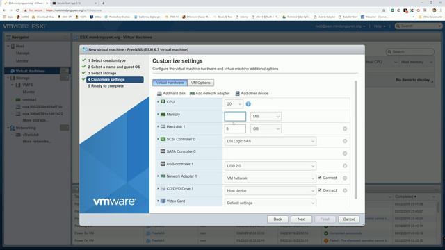445x250 pixels.
Task: Expand the Network Adapter 1 row
Action: click(x=158, y=176)
